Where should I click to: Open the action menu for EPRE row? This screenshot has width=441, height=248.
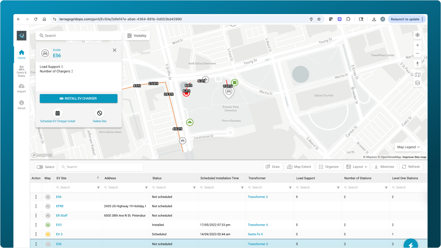(x=36, y=206)
